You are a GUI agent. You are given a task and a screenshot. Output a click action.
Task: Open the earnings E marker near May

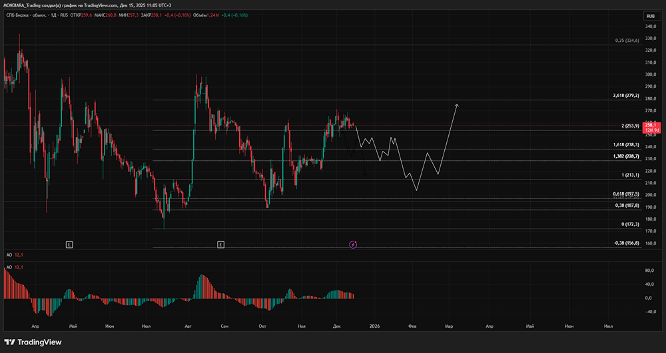click(69, 245)
